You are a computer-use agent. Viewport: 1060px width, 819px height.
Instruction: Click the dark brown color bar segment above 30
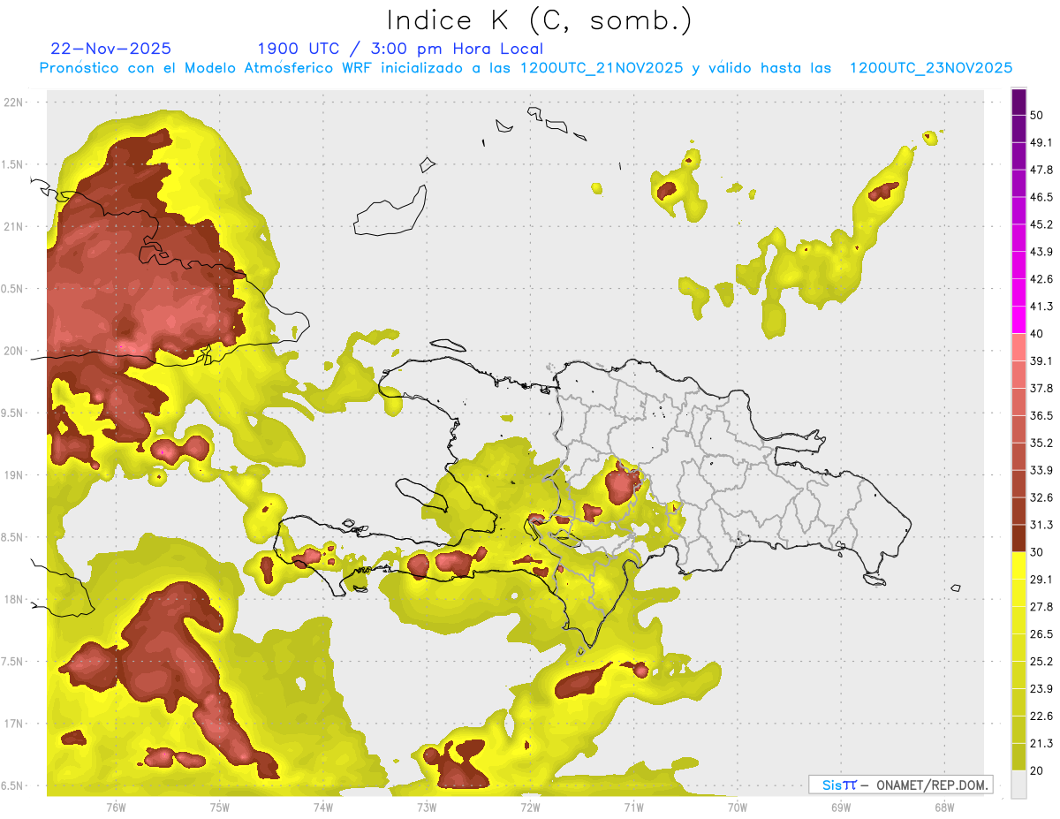pos(1018,539)
